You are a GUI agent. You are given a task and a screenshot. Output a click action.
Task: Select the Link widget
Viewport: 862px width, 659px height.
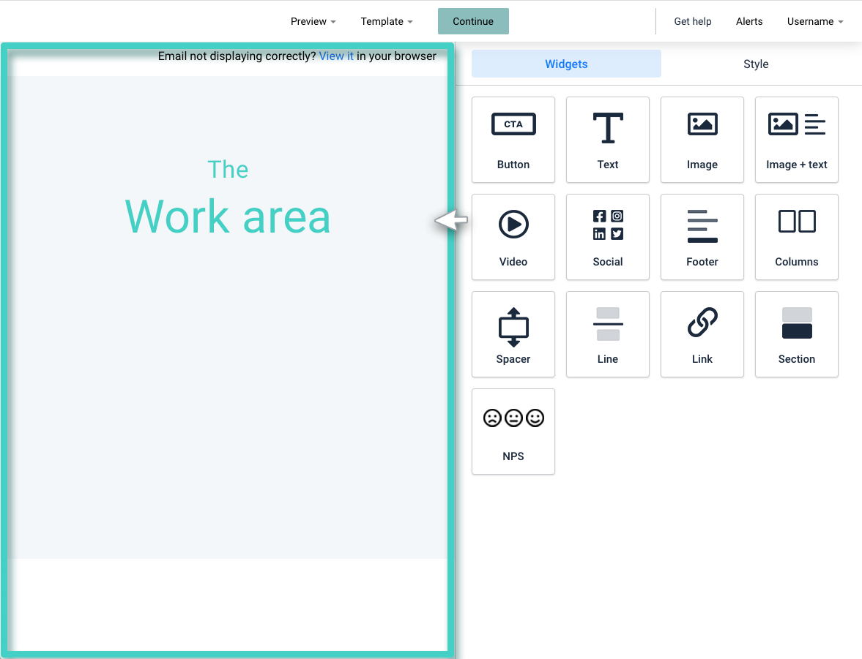702,334
